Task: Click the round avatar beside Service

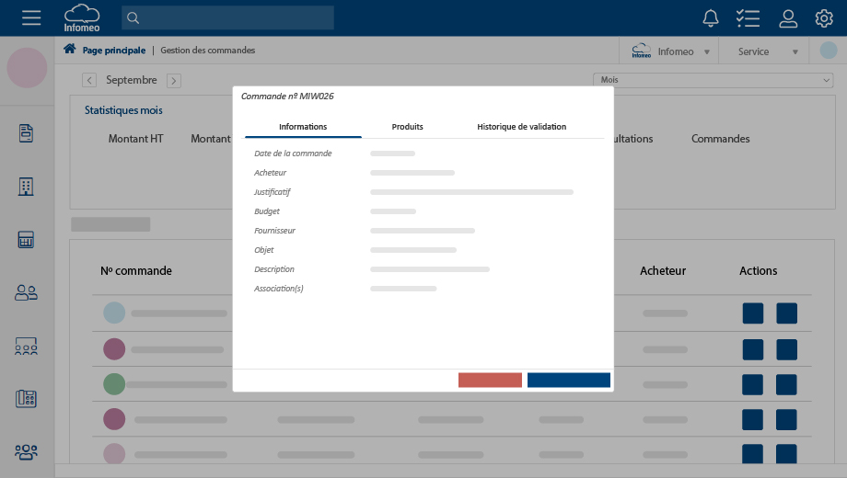Action: tap(828, 51)
